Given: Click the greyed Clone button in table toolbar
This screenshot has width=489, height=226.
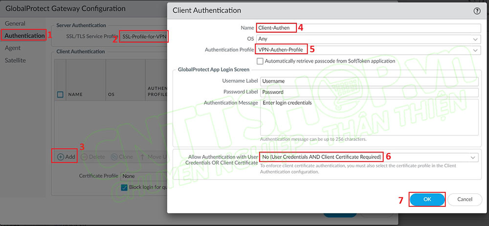Looking at the screenshot, I should (x=122, y=157).
